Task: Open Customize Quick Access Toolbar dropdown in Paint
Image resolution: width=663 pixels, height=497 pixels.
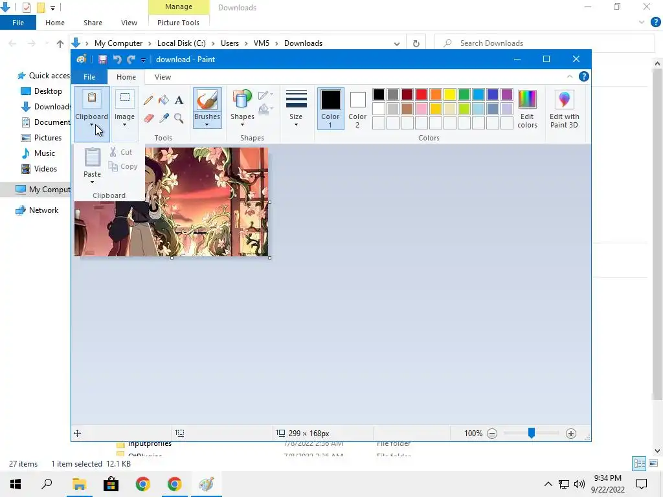Action: point(143,60)
